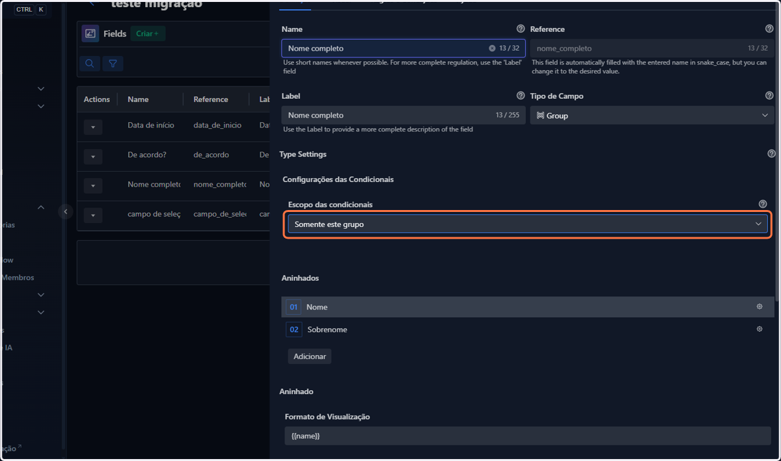This screenshot has height=461, width=781.
Task: Open the filter for Fields table
Action: point(113,63)
